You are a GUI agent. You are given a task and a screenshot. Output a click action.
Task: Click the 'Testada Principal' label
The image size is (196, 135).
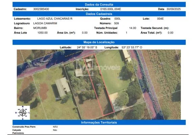[106, 28]
